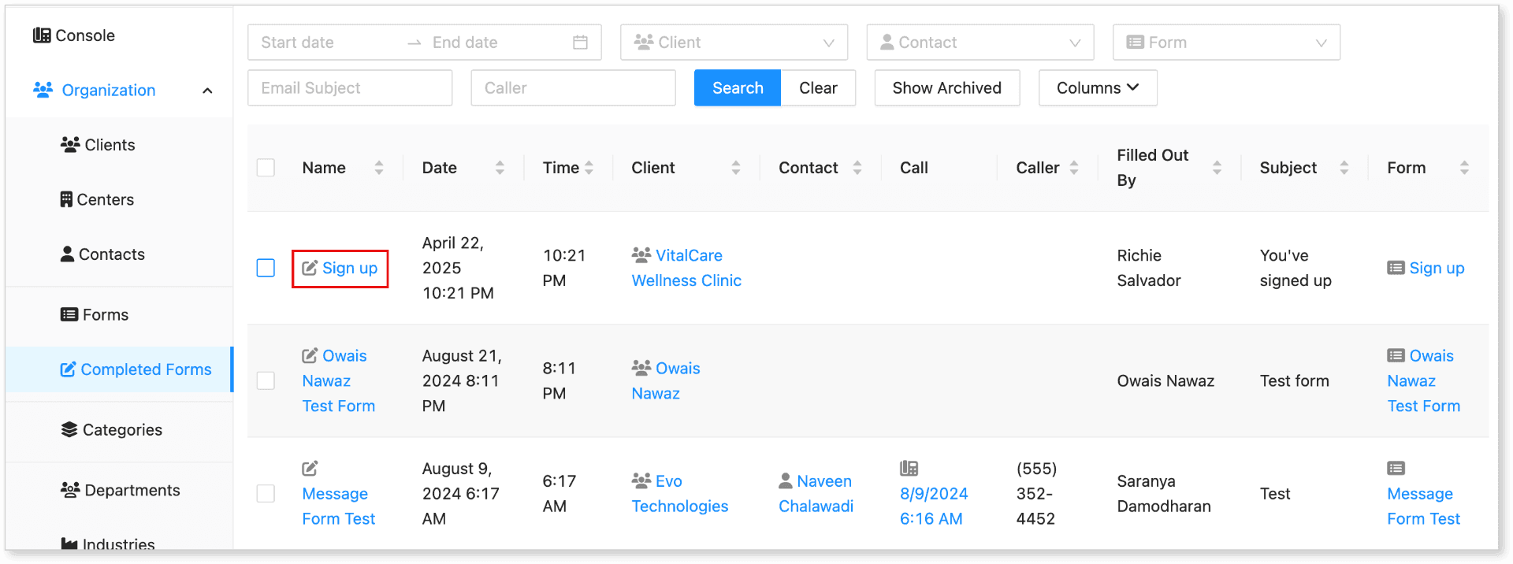Screen dimensions: 1513x564
Task: Open VitalCare Wellness Clinic client link
Action: point(686,268)
